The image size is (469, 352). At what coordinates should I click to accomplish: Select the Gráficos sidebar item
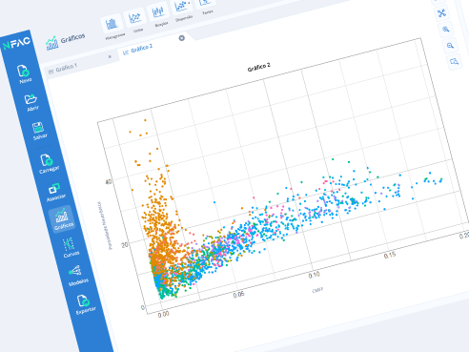tap(62, 218)
